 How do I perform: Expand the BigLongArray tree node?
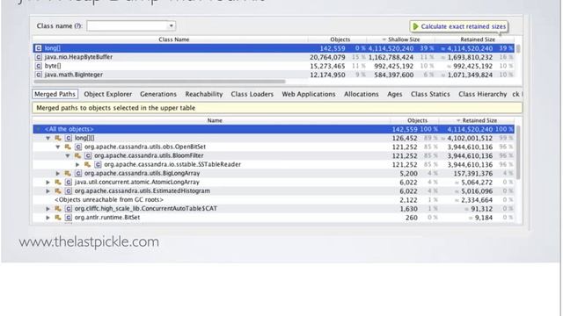tap(58, 174)
